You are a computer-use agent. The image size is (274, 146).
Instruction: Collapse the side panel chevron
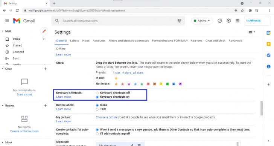tap(268, 141)
